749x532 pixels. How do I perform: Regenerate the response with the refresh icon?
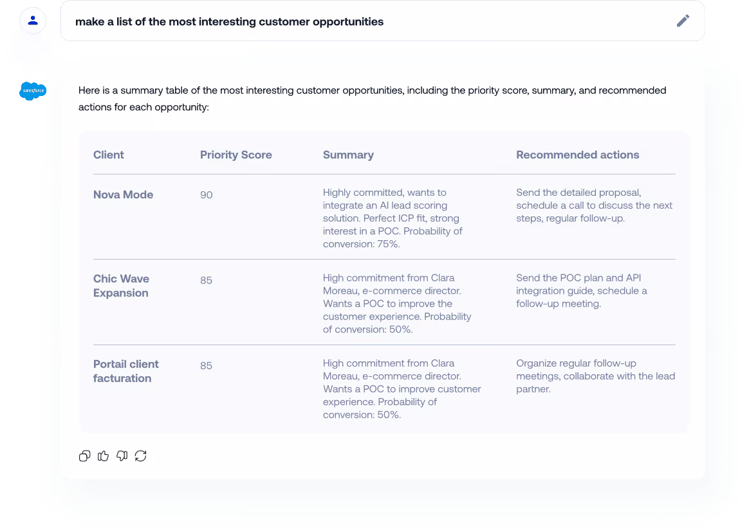tap(140, 456)
